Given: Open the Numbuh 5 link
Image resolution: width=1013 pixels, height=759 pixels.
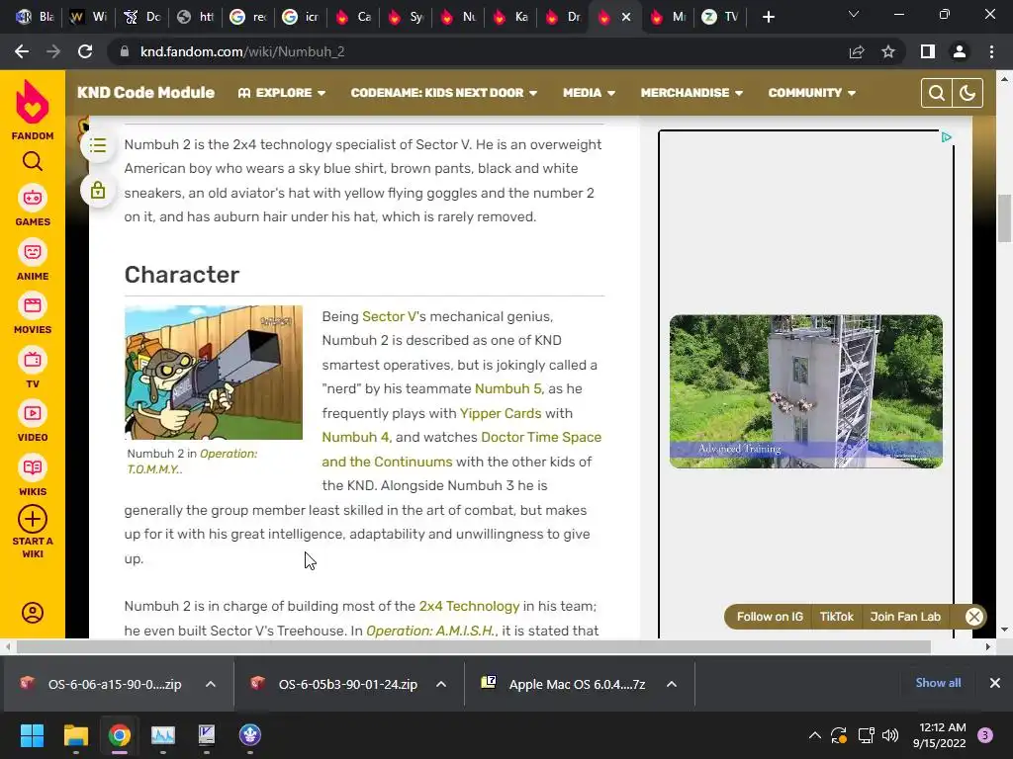Looking at the screenshot, I should [x=508, y=388].
